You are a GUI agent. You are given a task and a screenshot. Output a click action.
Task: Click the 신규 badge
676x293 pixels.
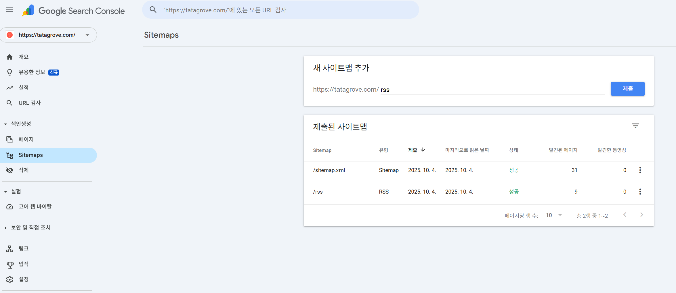[54, 72]
